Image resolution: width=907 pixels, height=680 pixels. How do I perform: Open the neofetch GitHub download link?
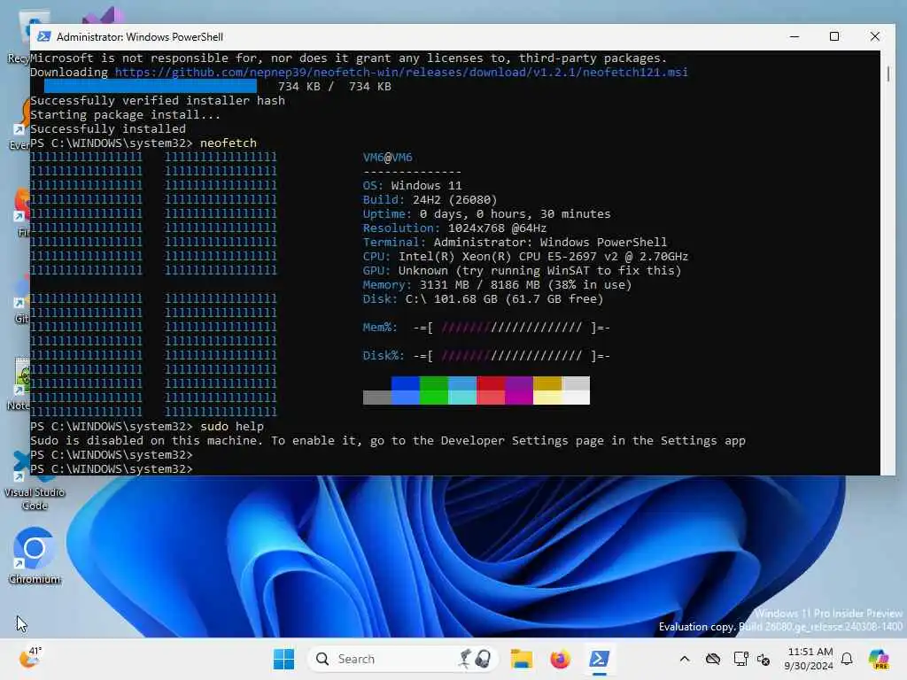pyautogui.click(x=401, y=73)
